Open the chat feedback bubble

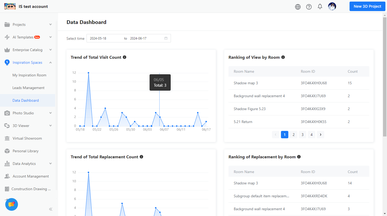click(x=11, y=204)
